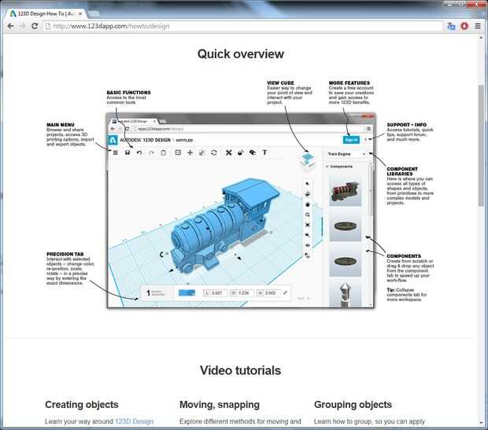The width and height of the screenshot is (488, 430).
Task: Select the second oval base component thumbnail
Action: point(346,262)
